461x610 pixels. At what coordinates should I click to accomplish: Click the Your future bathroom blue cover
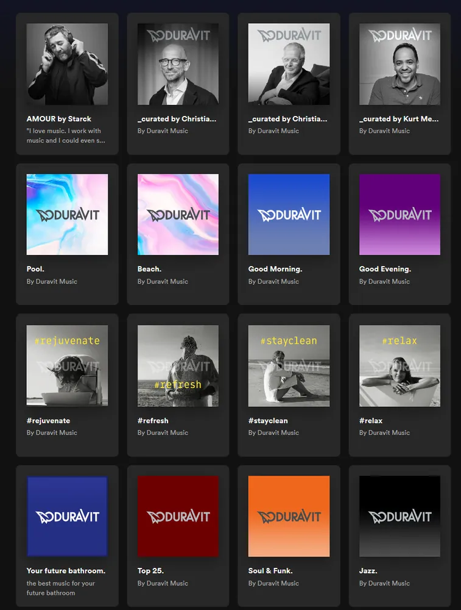coord(67,516)
